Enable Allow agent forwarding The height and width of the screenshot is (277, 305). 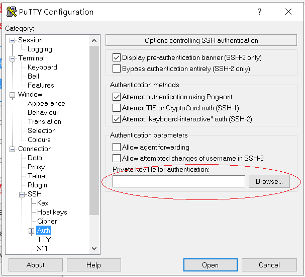click(117, 148)
